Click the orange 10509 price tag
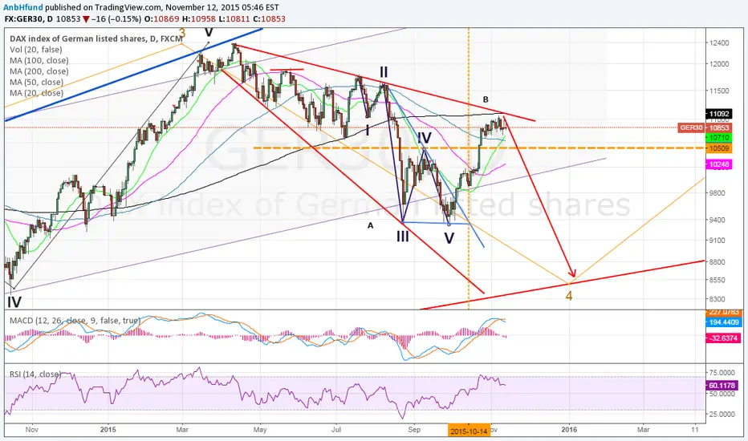The width and height of the screenshot is (748, 441). tap(719, 148)
